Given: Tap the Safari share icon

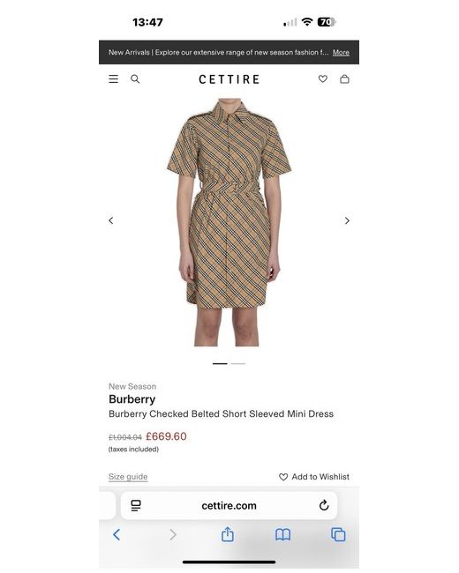Looking at the screenshot, I should (228, 534).
